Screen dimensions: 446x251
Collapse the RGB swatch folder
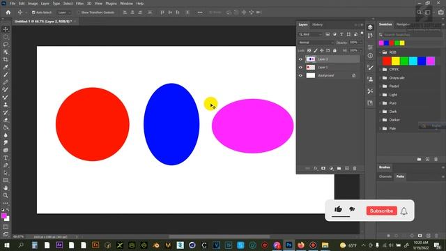coord(380,52)
